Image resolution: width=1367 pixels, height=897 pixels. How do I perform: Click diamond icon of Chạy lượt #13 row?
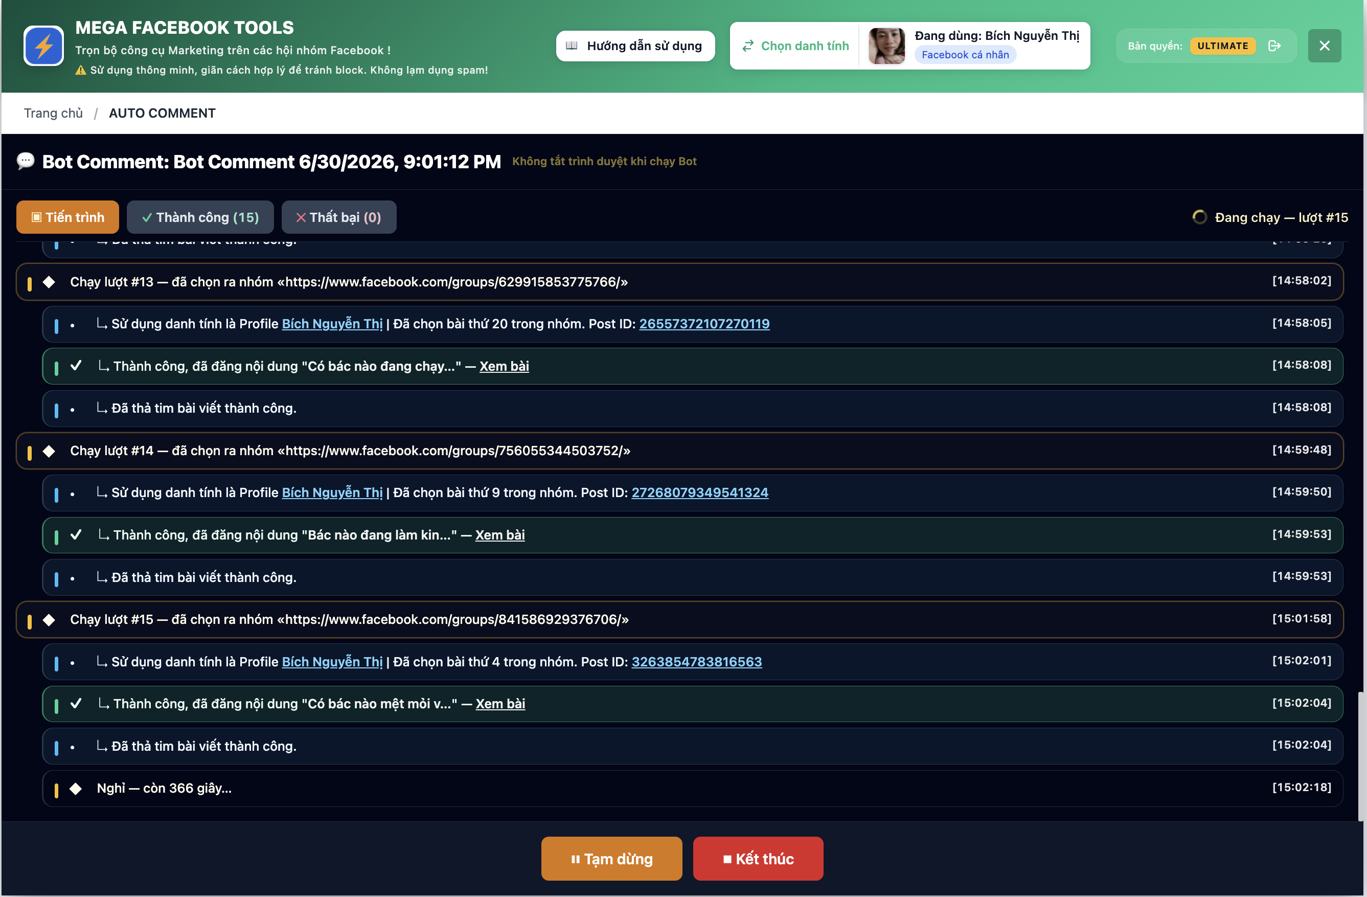(49, 282)
